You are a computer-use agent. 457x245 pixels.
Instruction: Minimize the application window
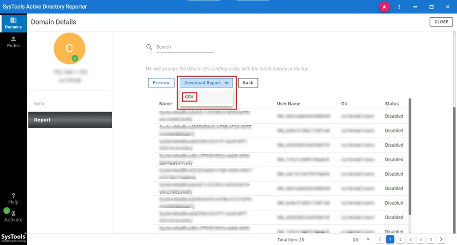415,7
